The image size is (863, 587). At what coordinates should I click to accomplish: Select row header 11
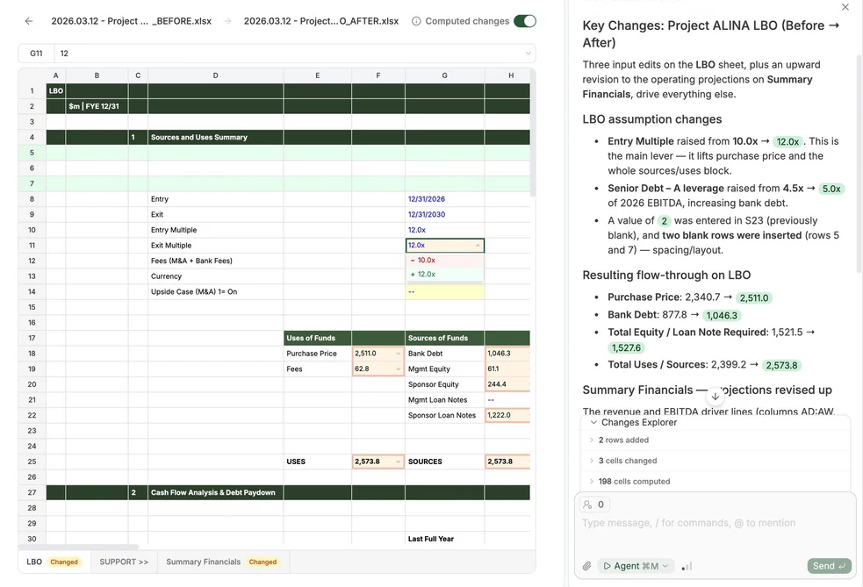pos(32,246)
